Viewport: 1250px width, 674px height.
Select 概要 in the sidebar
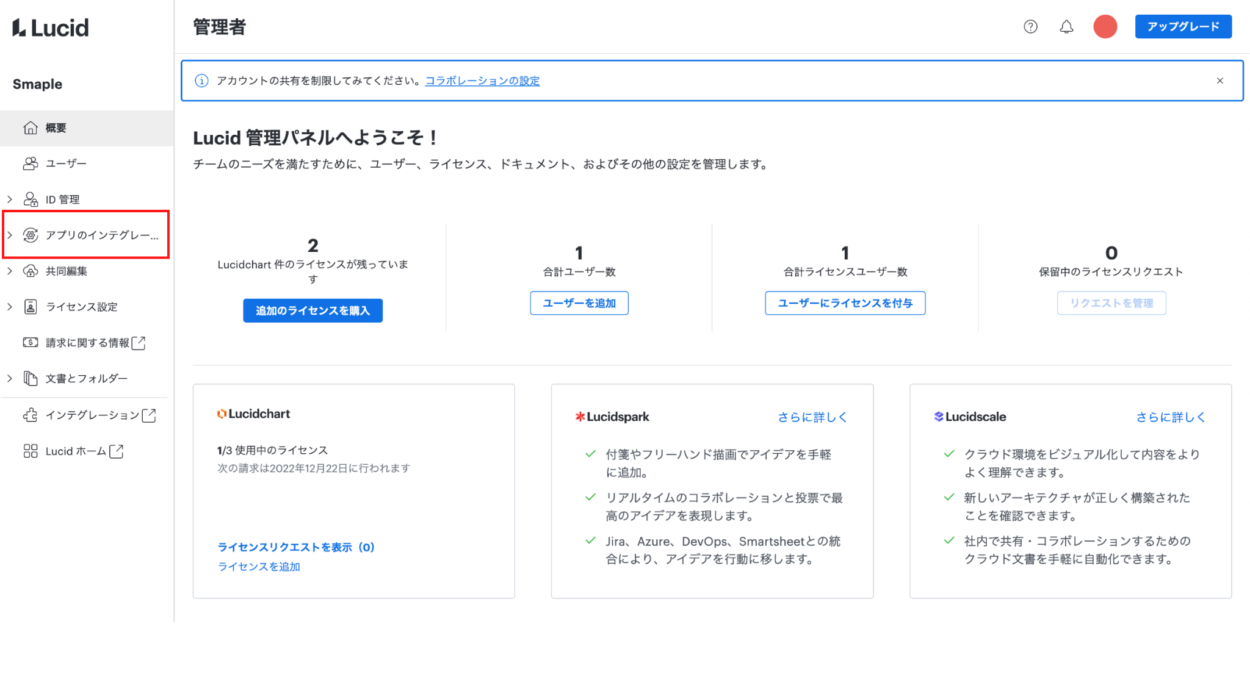pyautogui.click(x=87, y=128)
